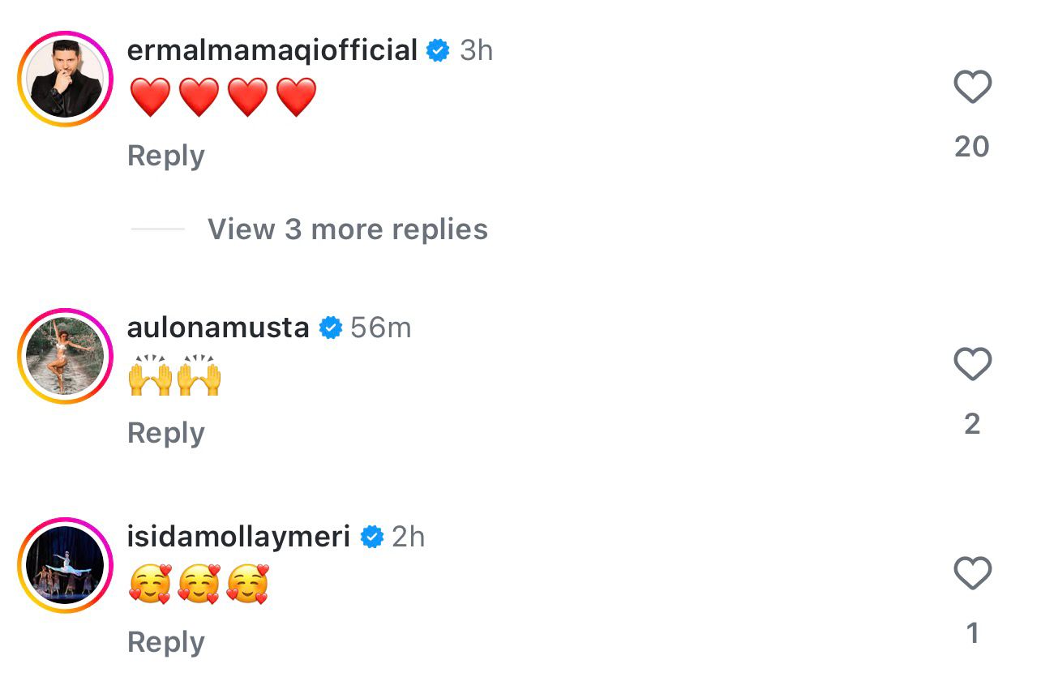The height and width of the screenshot is (694, 1041).
Task: Reply to aulonamusta's raised hands comment
Action: click(x=165, y=433)
